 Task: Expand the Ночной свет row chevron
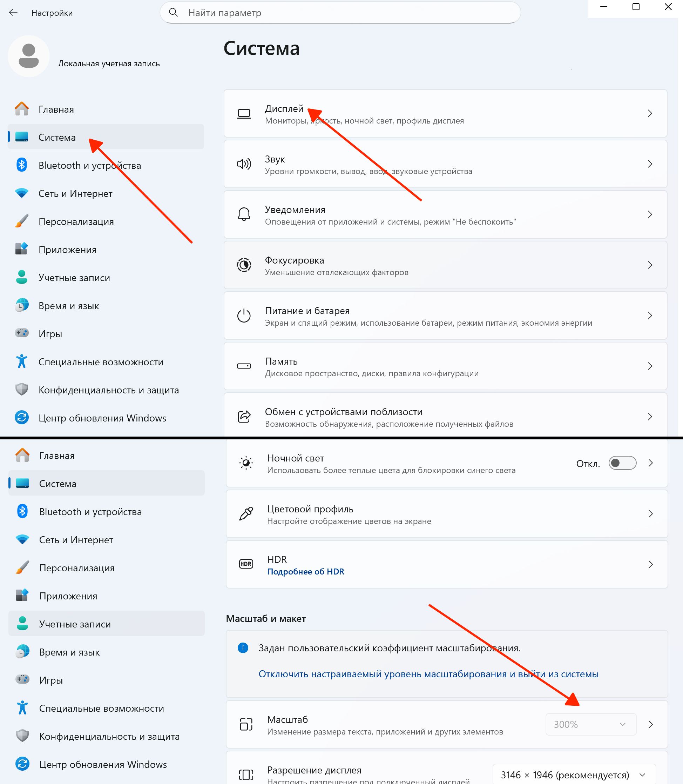coord(651,463)
